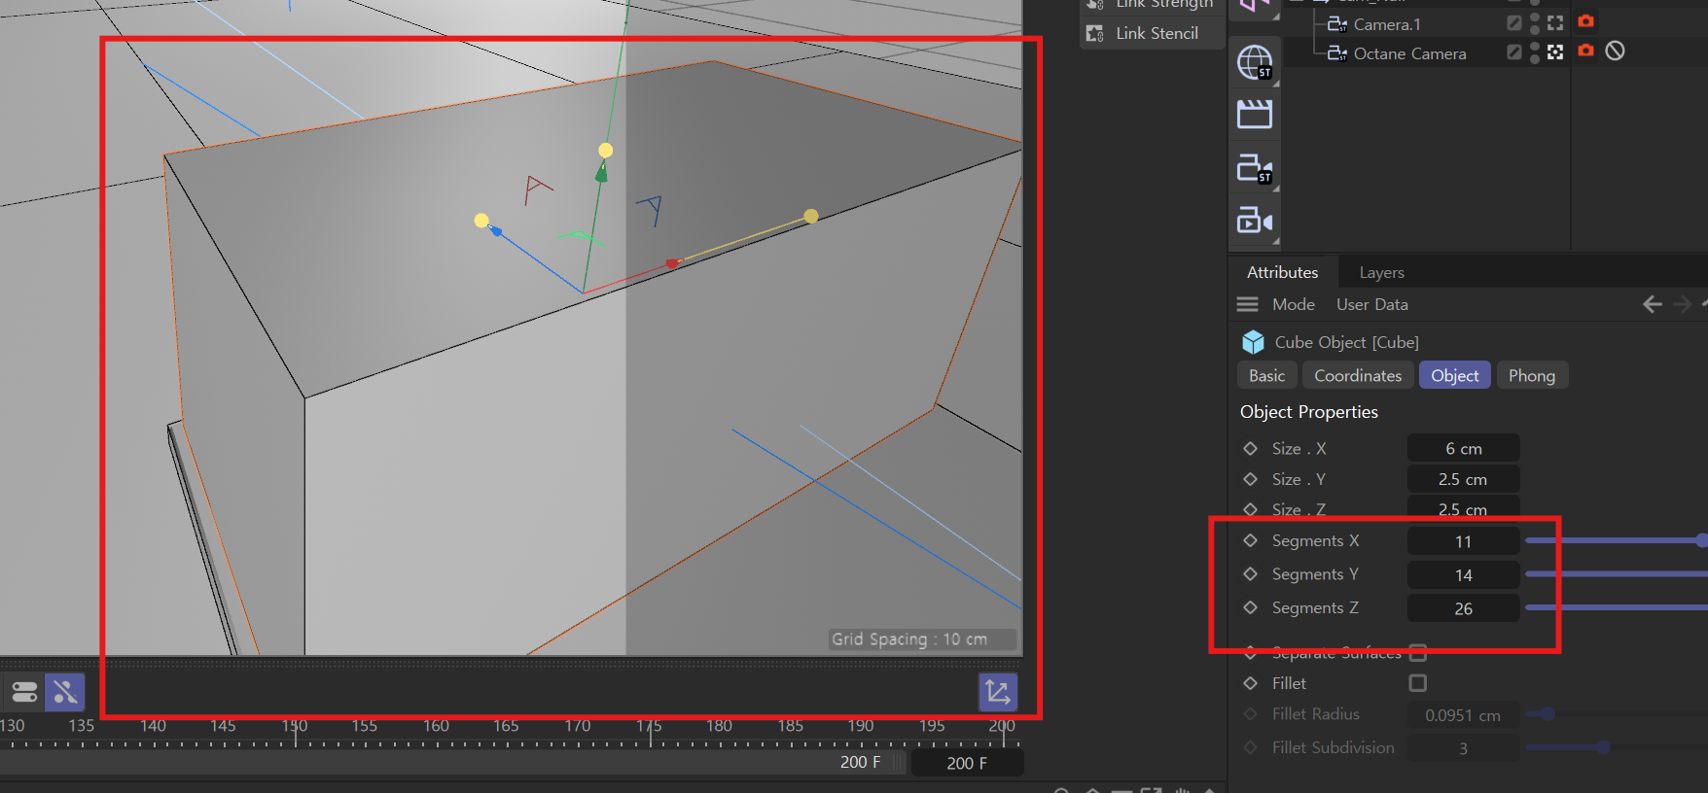Screen dimensions: 1708x793
Task: Click the clapperboard render settings icon
Action: [1255, 115]
